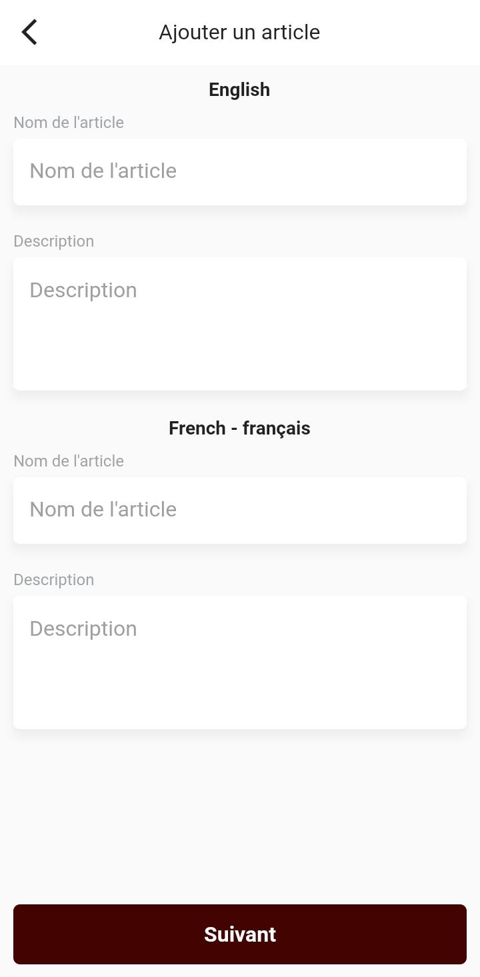
Task: Click the small 'Description' label in French section
Action: click(54, 580)
